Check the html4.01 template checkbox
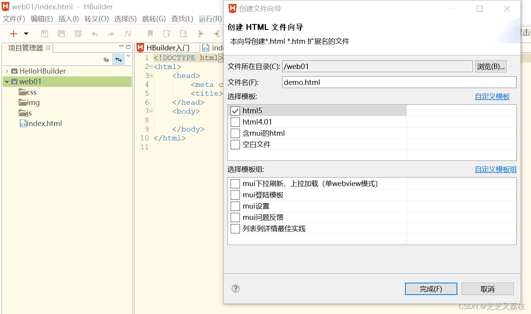The width and height of the screenshot is (531, 314). coord(235,122)
